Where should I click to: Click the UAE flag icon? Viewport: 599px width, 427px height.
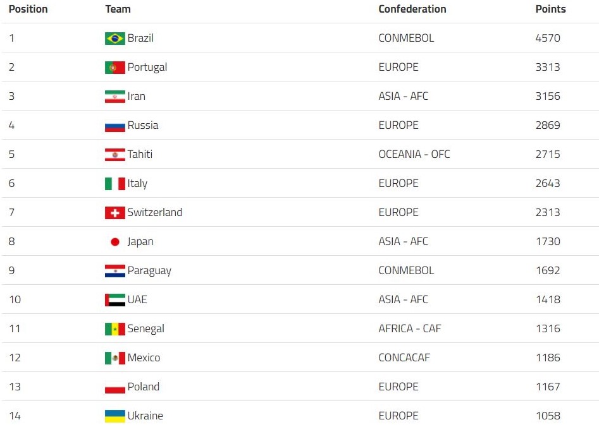[115, 300]
